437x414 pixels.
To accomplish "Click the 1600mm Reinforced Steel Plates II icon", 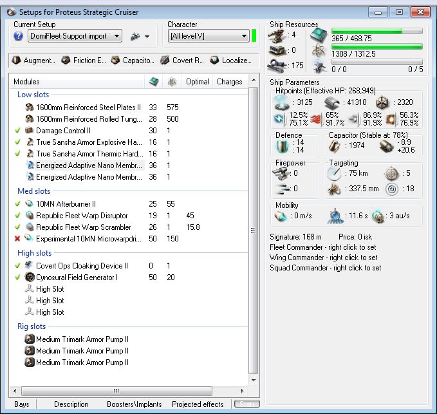I will (29, 108).
